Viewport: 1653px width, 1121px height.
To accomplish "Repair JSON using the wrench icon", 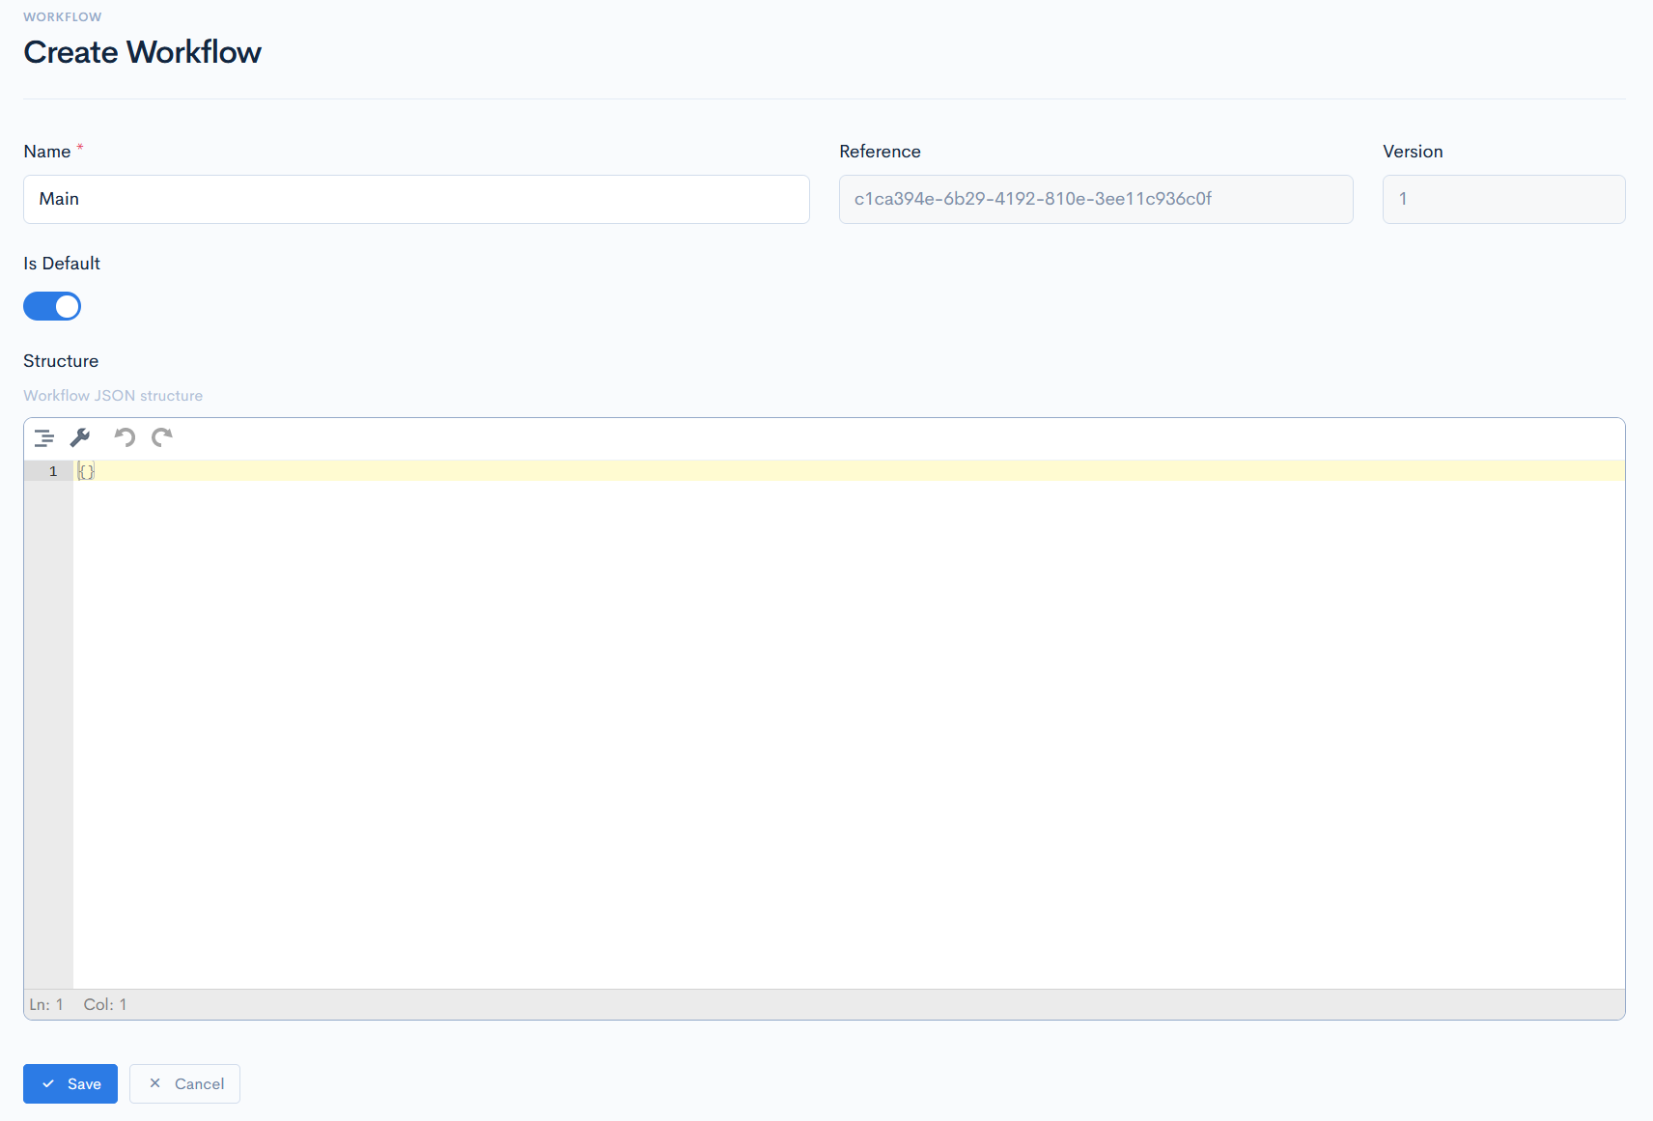I will coord(81,438).
